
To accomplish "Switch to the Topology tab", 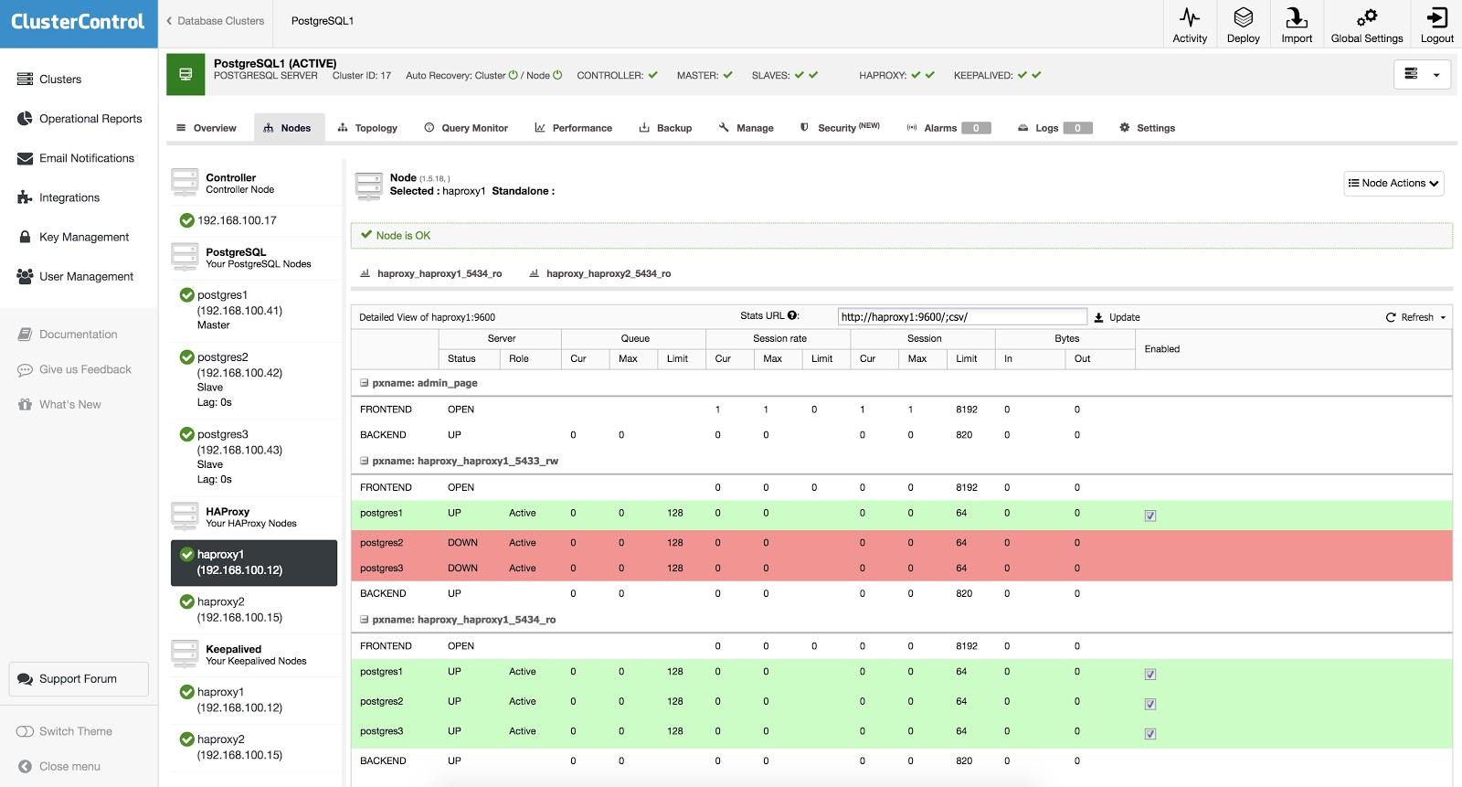I will click(x=367, y=128).
